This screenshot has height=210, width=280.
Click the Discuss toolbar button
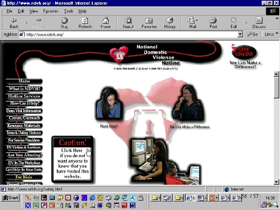tap(259, 23)
